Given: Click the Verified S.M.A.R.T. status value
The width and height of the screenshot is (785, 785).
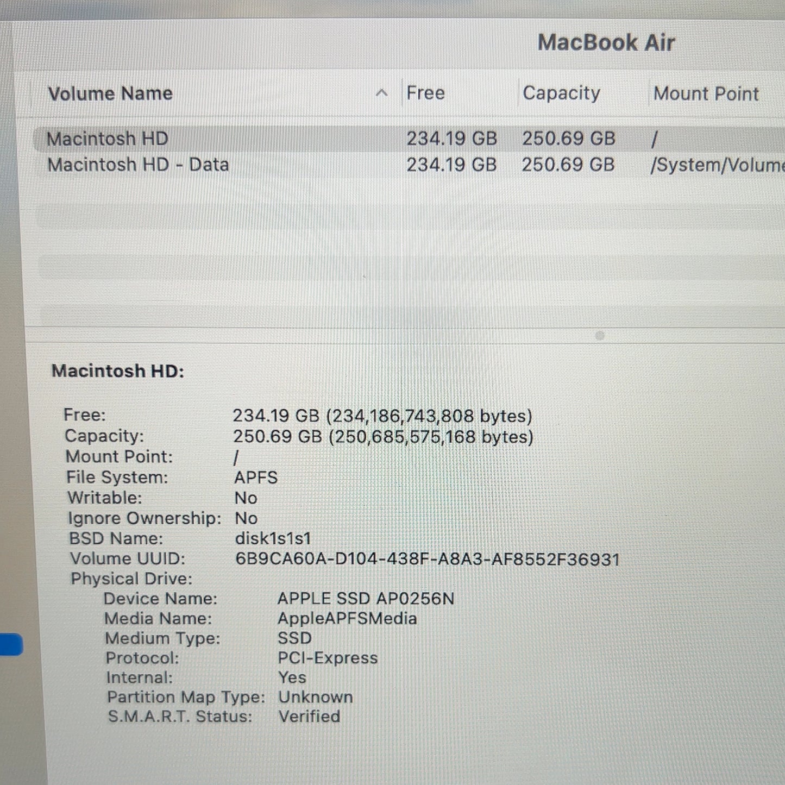Looking at the screenshot, I should 310,717.
